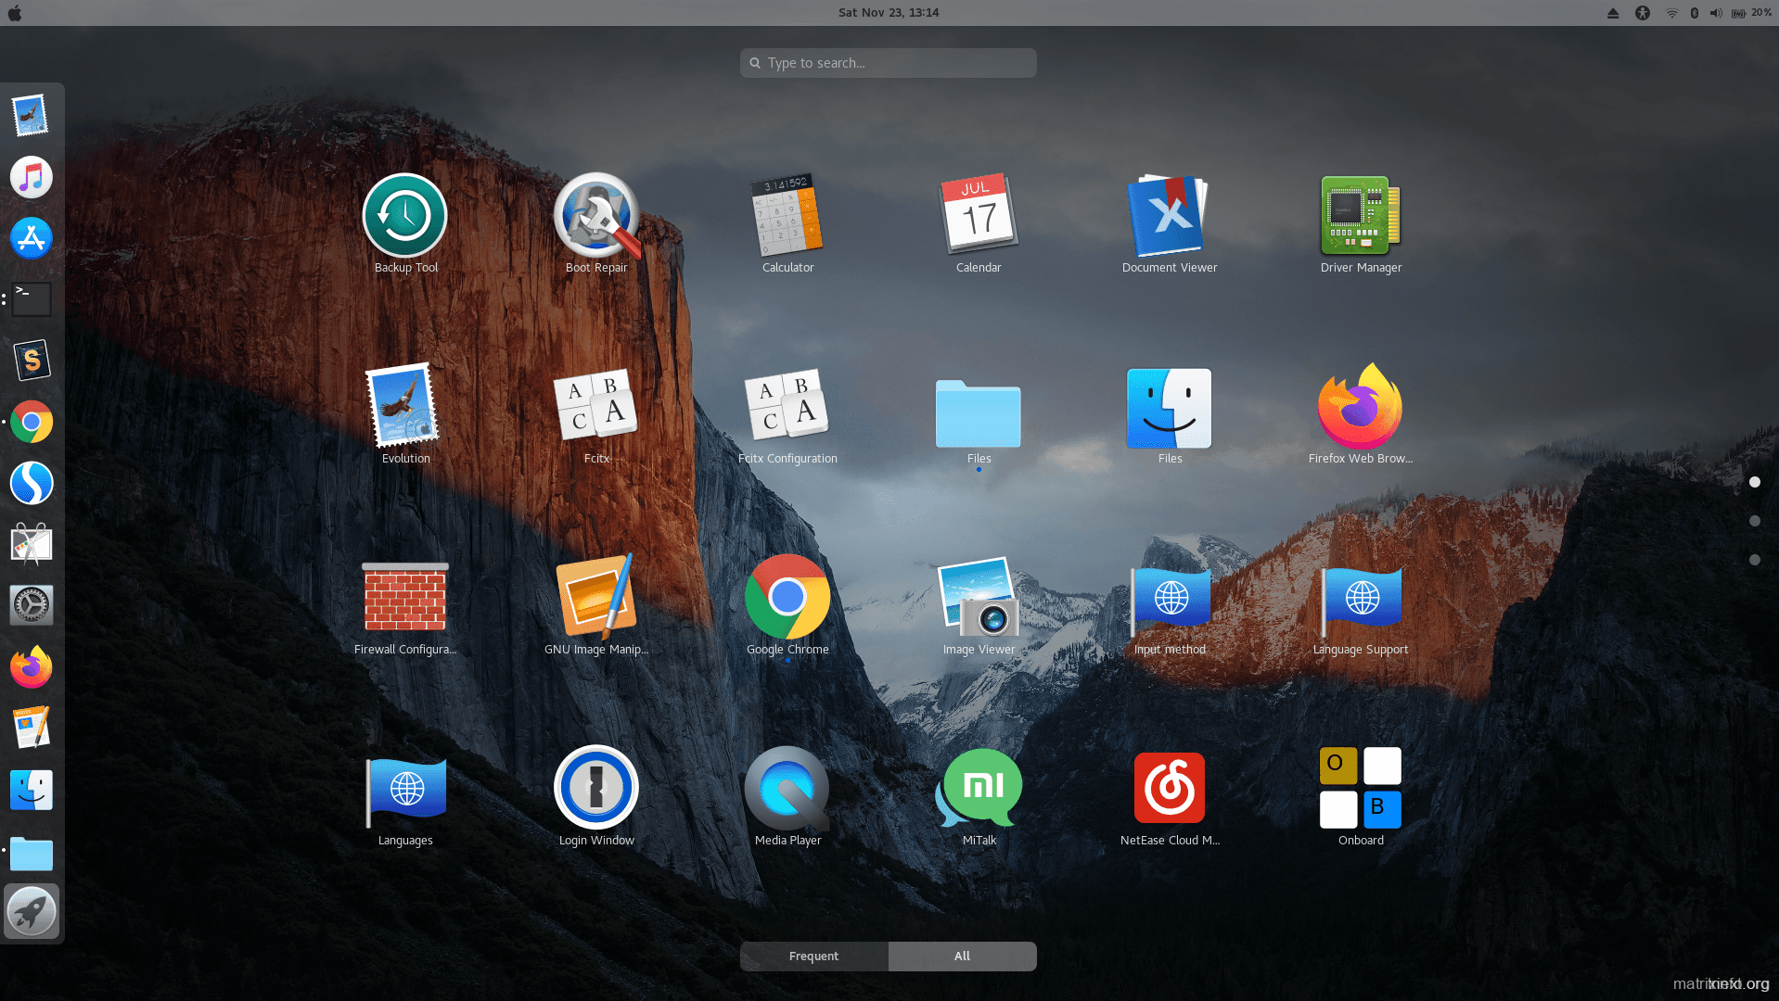This screenshot has width=1779, height=1001.
Task: Open the App Store icon in the dock
Action: click(31, 238)
